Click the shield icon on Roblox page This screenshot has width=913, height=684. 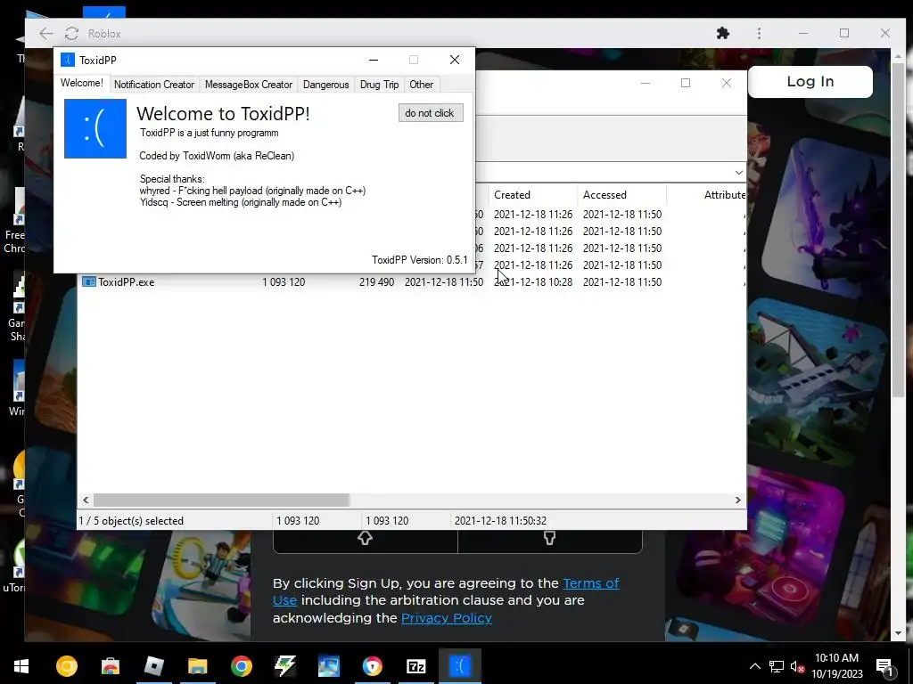[549, 538]
